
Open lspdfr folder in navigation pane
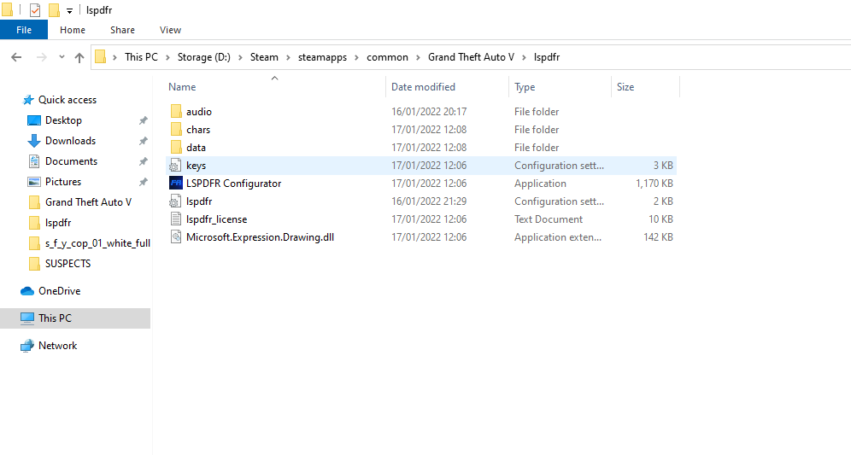(x=58, y=223)
